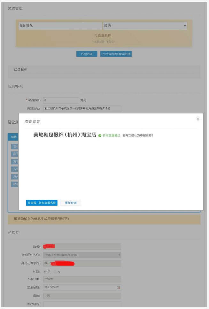Select company name 美地鞋包服饰(杭州)淘宝店
Screen dimensions: 209x309
[x=65, y=135]
